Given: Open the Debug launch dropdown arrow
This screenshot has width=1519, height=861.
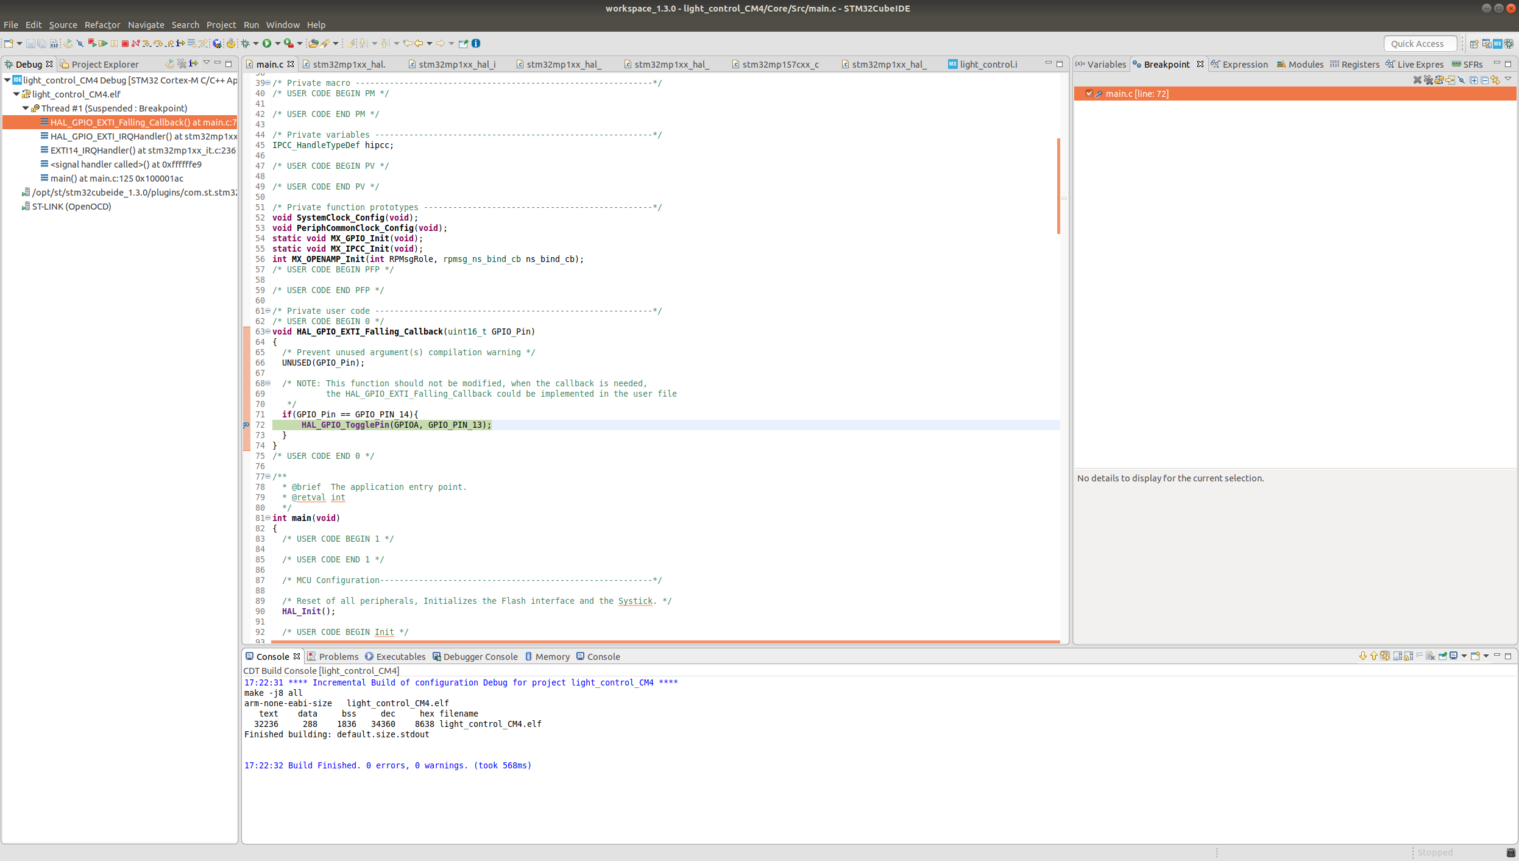Looking at the screenshot, I should pos(256,43).
